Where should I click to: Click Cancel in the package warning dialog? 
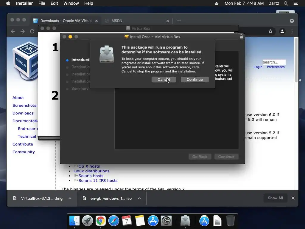164,79
